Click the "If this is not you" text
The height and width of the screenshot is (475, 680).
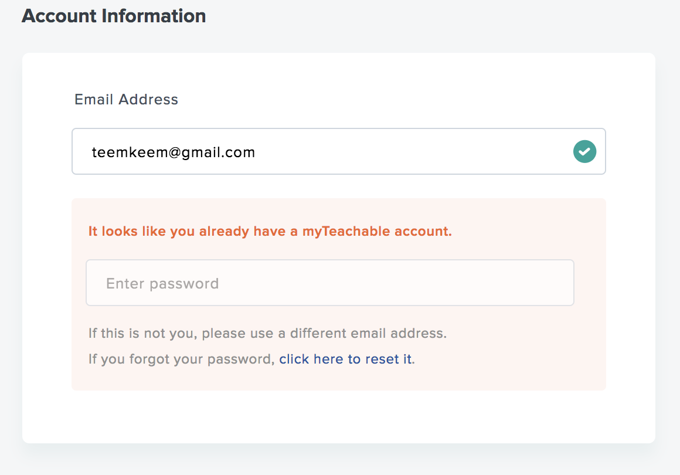pos(142,333)
